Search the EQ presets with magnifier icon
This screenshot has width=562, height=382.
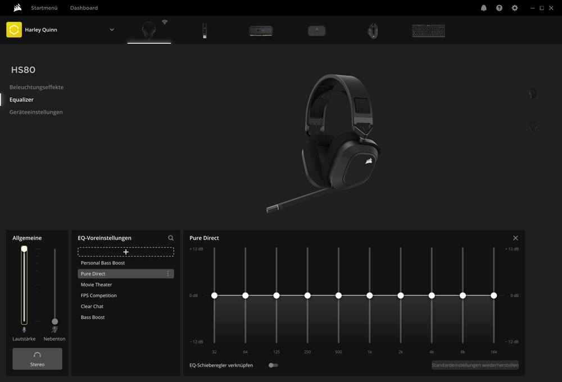pyautogui.click(x=171, y=238)
